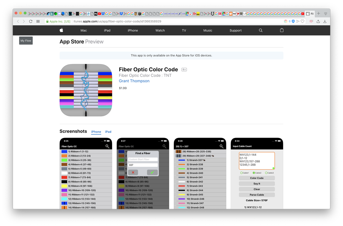Select the Cable3 radio button

(x=266, y=173)
